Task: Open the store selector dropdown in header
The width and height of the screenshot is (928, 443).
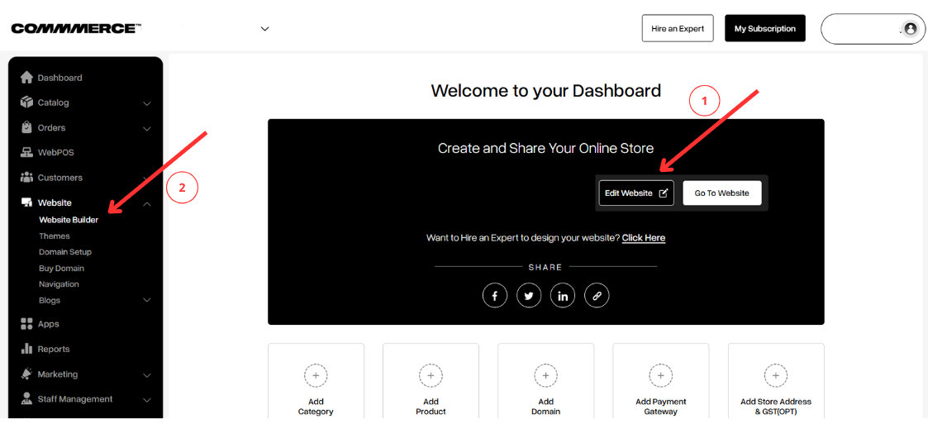Action: point(264,29)
